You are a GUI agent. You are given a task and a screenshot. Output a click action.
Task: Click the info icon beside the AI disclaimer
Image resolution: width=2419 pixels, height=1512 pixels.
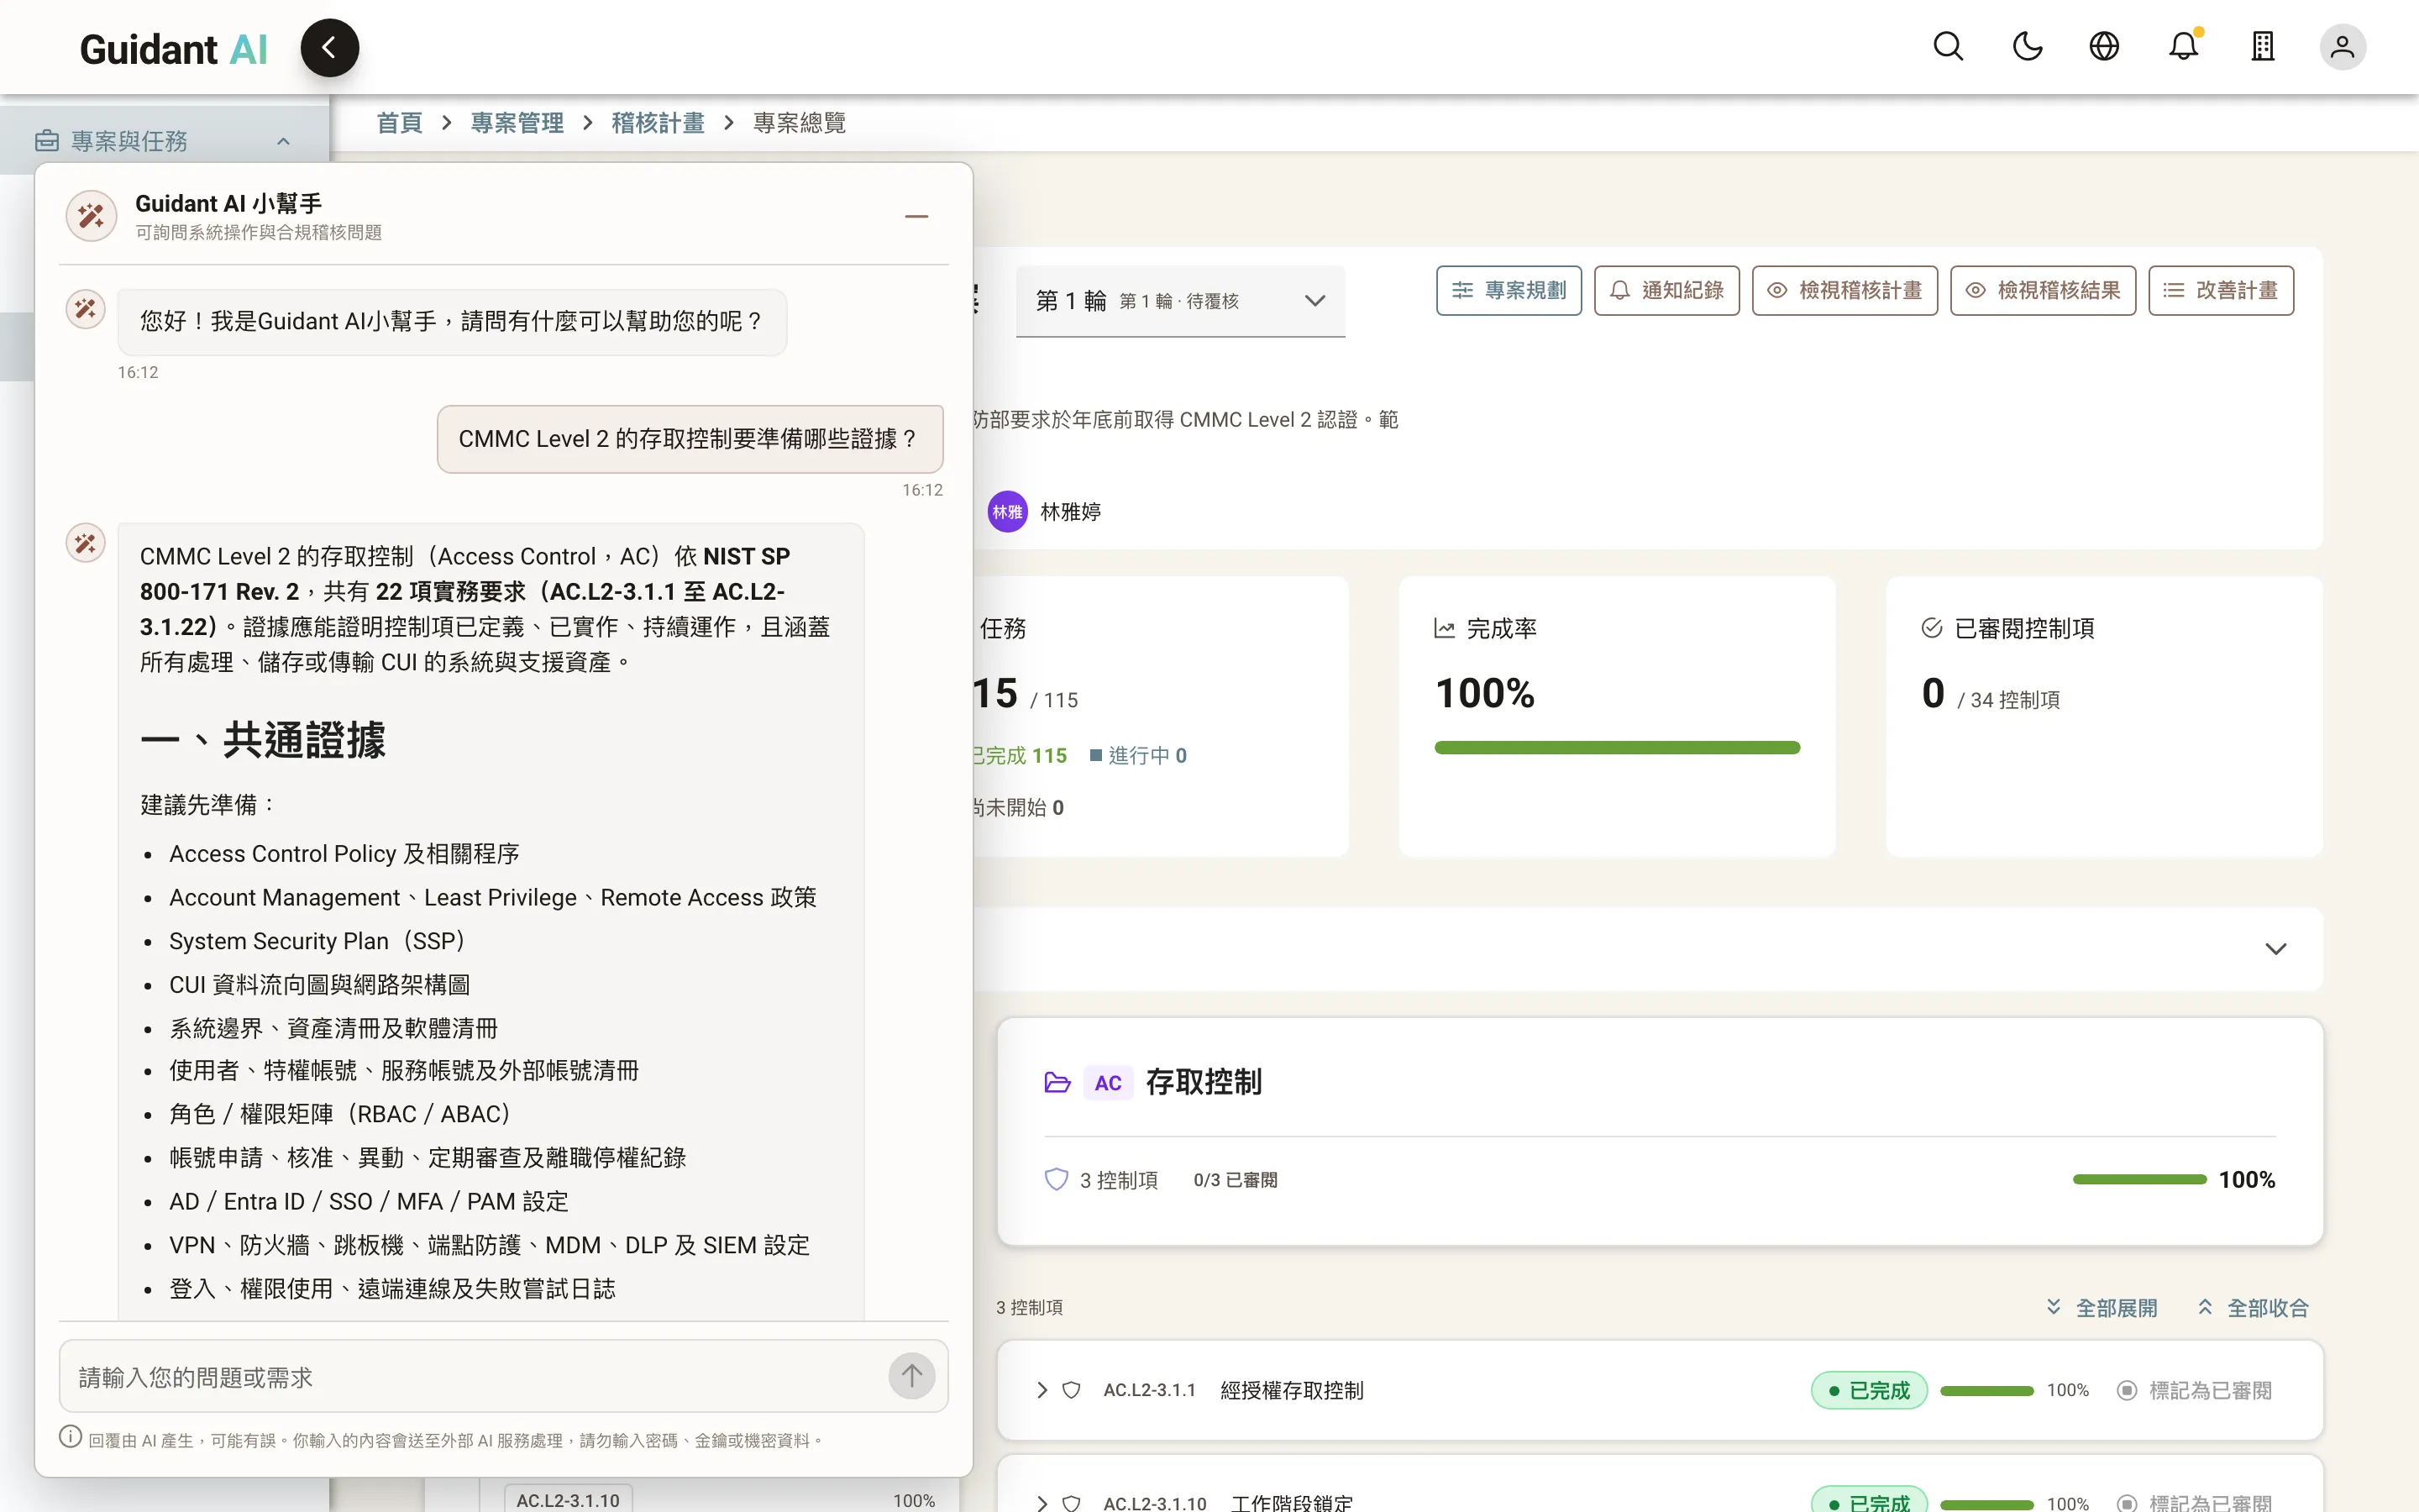pos(70,1437)
